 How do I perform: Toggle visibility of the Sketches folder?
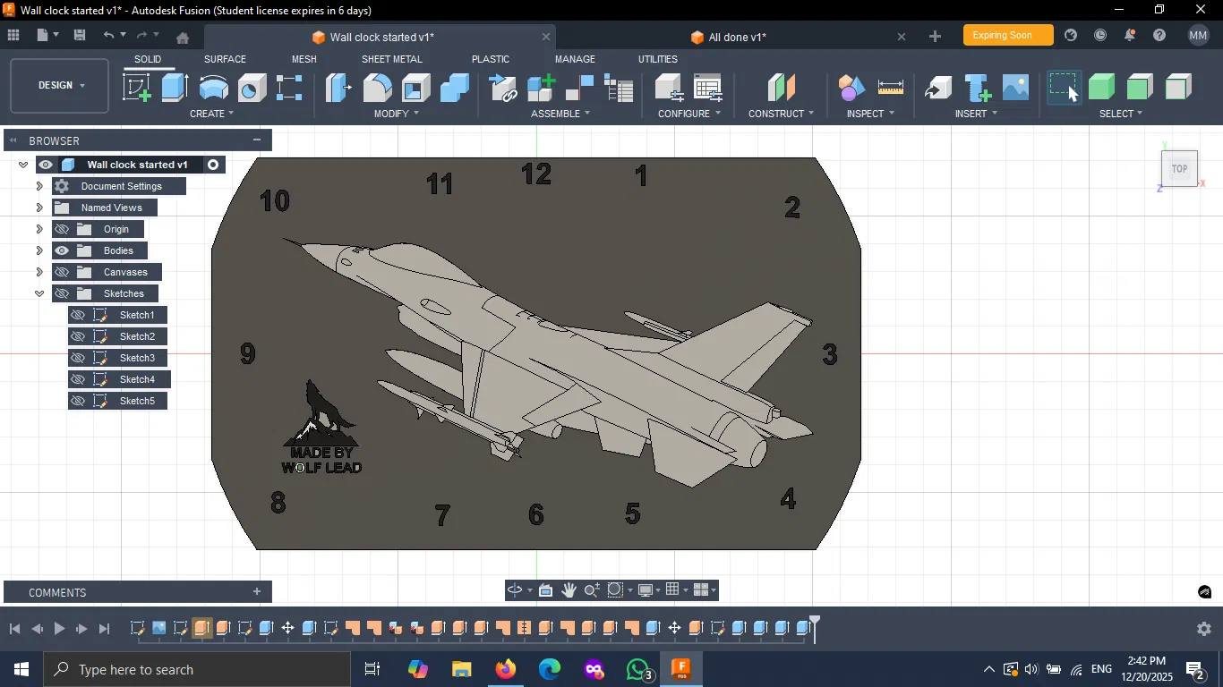point(62,293)
